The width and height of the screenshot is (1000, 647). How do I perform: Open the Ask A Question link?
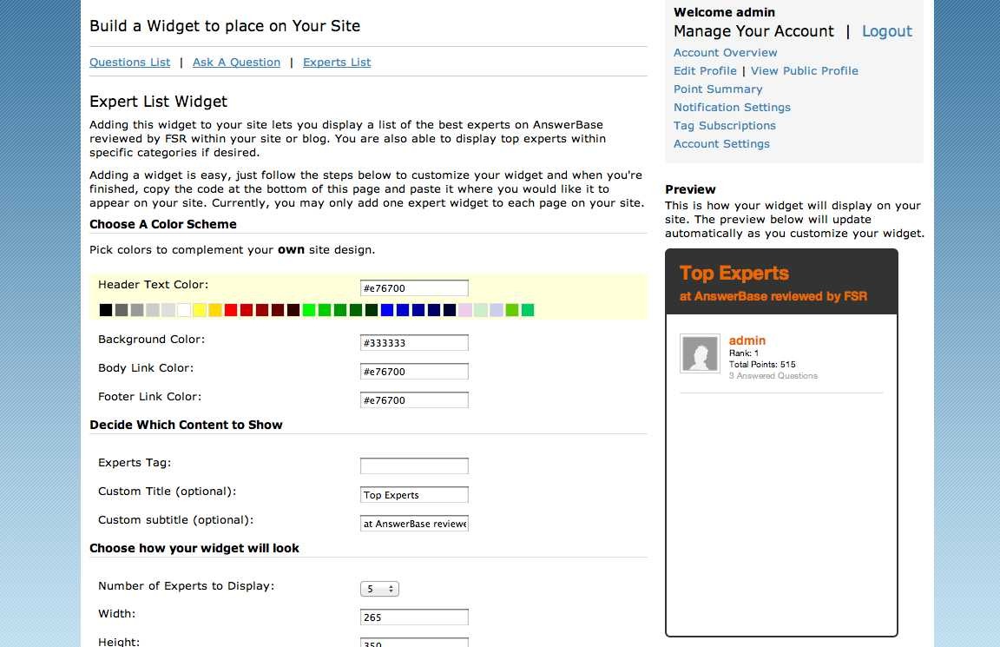pos(236,62)
